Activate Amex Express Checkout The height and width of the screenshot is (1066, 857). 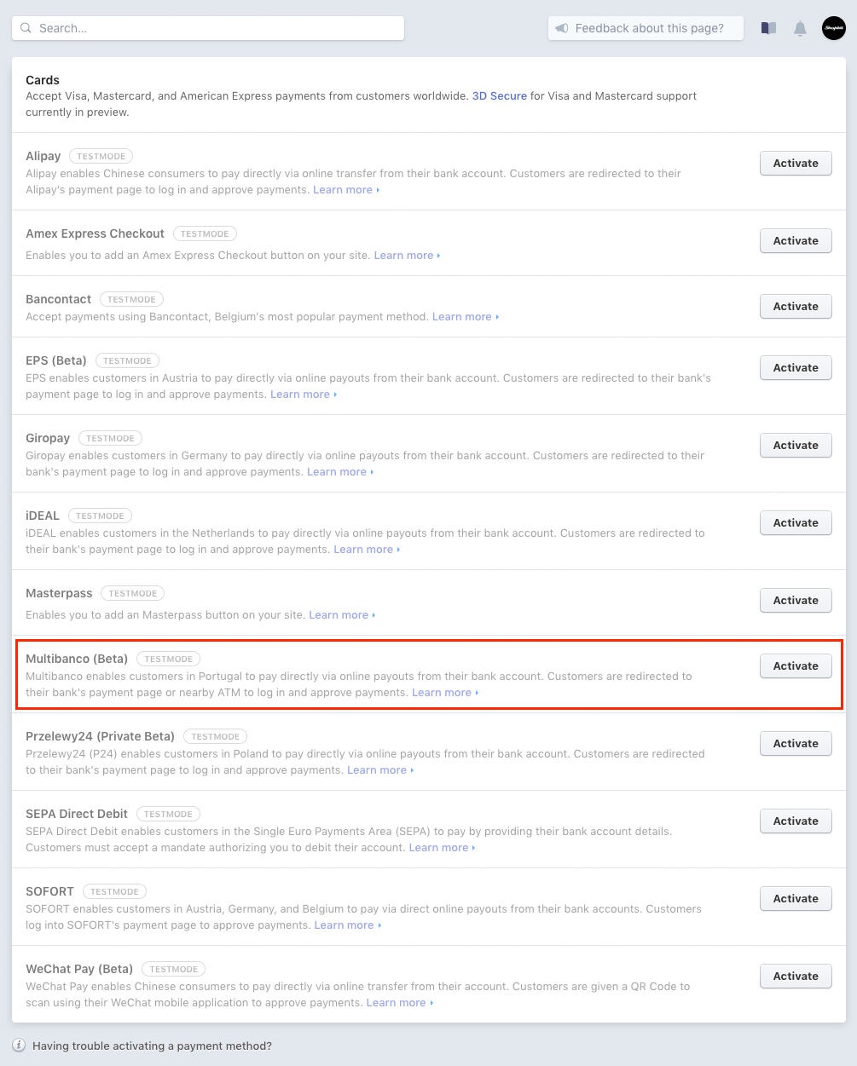795,240
